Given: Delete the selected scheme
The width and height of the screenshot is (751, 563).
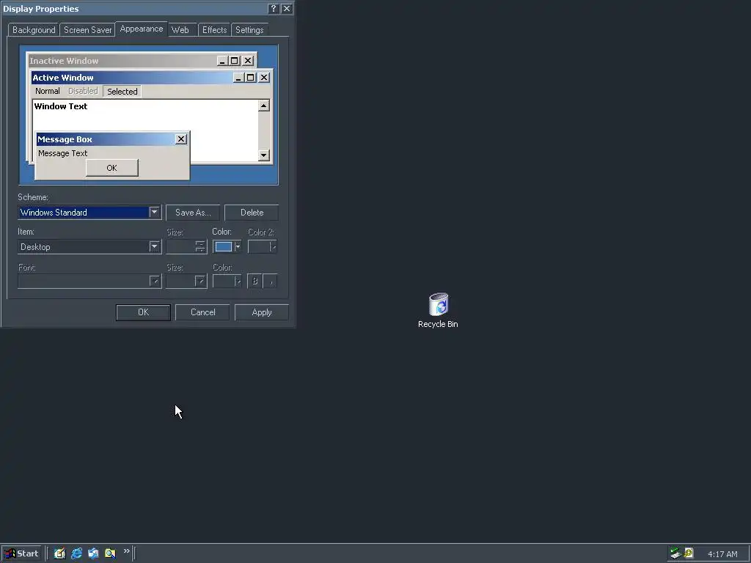Looking at the screenshot, I should click(252, 213).
